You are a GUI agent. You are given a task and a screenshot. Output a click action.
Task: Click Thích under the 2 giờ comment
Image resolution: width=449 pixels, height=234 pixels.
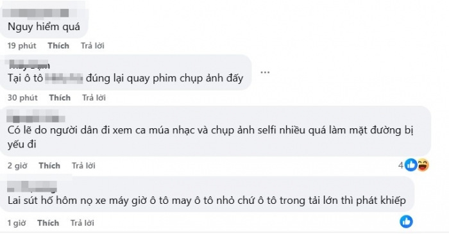pos(49,165)
